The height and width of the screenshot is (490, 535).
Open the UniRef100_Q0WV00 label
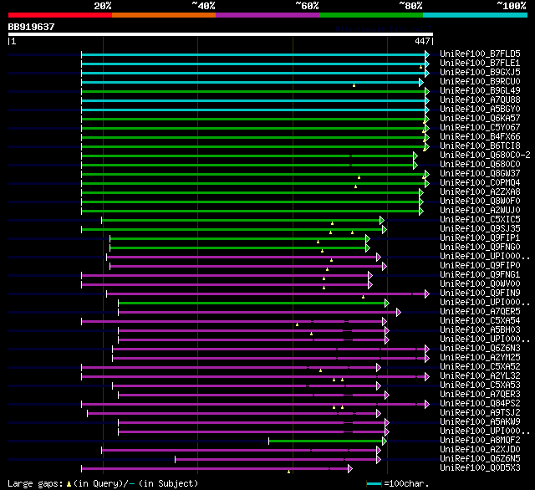[x=480, y=284]
